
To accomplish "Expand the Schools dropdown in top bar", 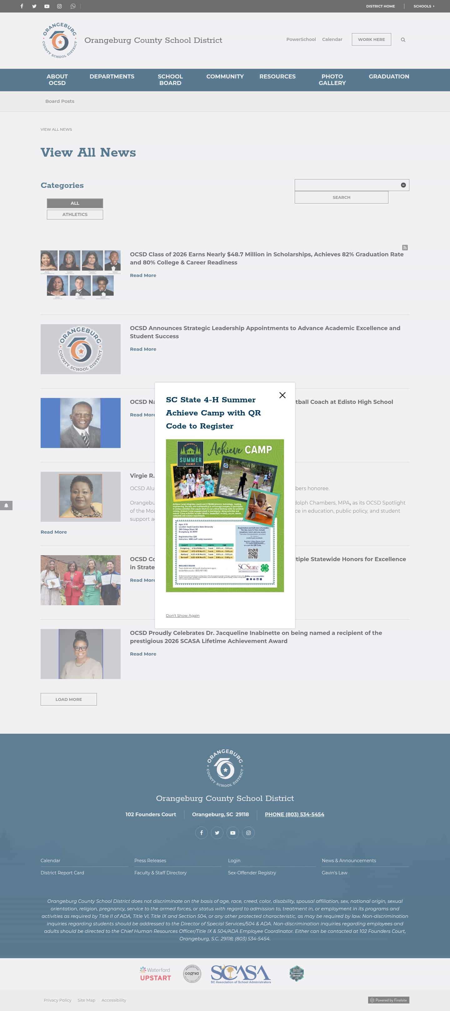I will pos(424,6).
